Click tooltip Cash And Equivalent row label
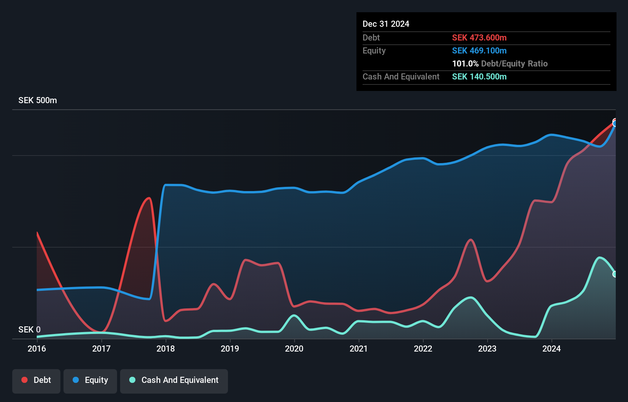This screenshot has width=628, height=402. pyautogui.click(x=401, y=76)
